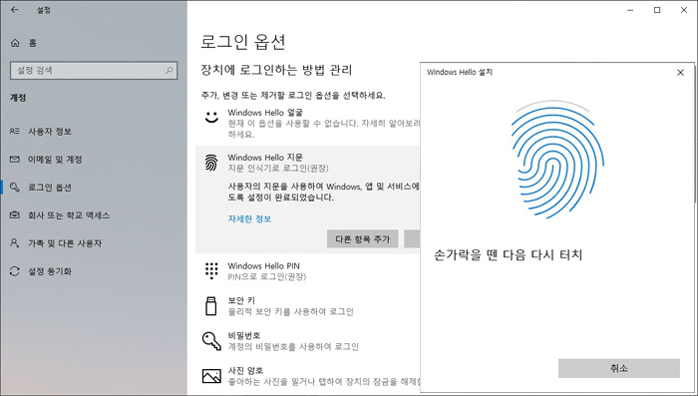Viewport: 698px width, 396px height.
Task: Click the PIN keypad icon
Action: 211,271
